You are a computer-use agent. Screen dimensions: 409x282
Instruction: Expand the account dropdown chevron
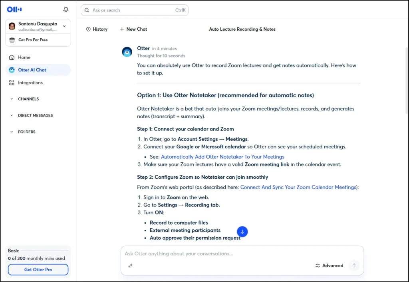tap(64, 26)
